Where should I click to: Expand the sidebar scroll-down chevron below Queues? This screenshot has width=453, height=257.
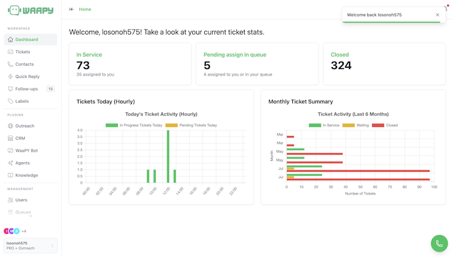click(x=31, y=216)
